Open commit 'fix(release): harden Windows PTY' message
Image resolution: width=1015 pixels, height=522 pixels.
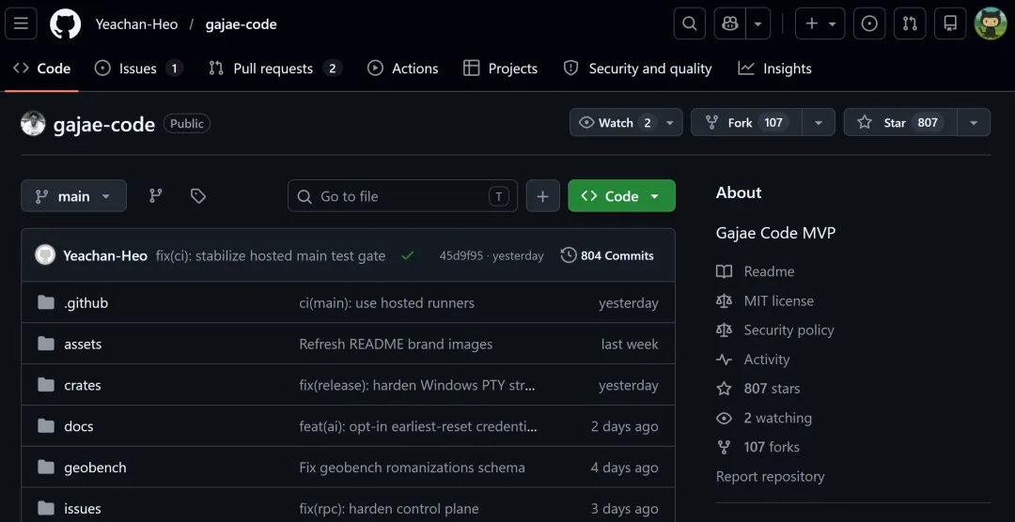tap(417, 386)
